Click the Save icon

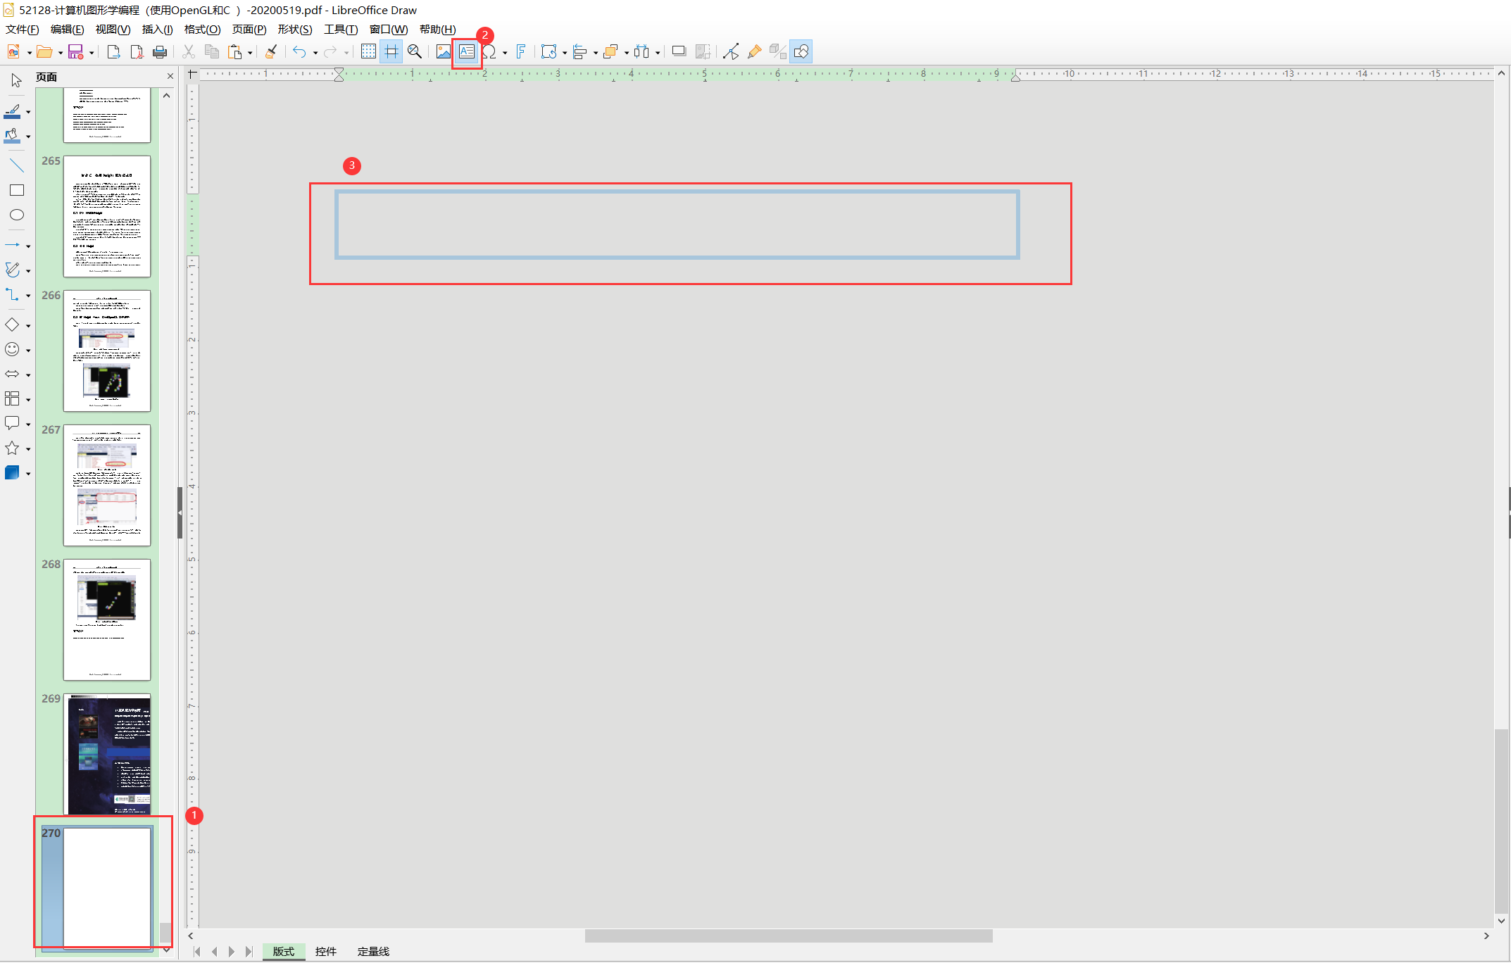(76, 51)
